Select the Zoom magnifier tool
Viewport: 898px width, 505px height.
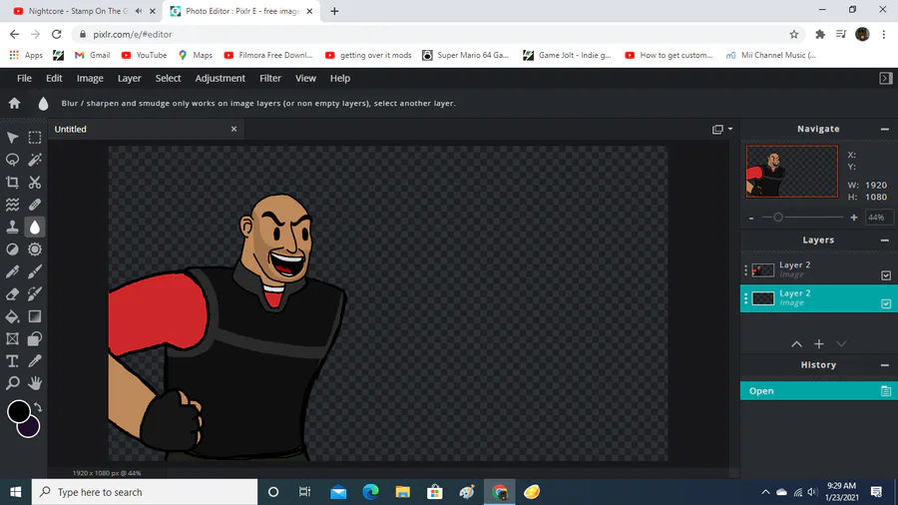[x=12, y=383]
